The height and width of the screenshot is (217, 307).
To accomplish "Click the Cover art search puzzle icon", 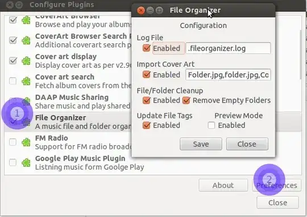I will pyautogui.click(x=26, y=81).
